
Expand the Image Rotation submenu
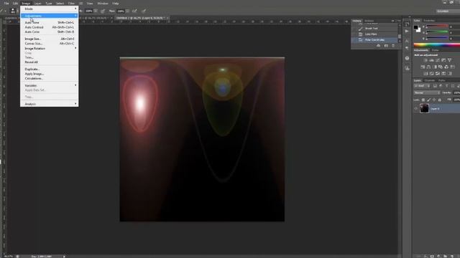tap(50, 48)
